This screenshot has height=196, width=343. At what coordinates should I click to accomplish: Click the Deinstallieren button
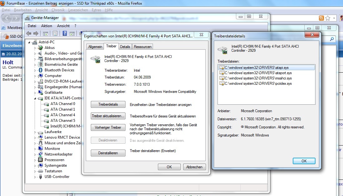pos(108,153)
